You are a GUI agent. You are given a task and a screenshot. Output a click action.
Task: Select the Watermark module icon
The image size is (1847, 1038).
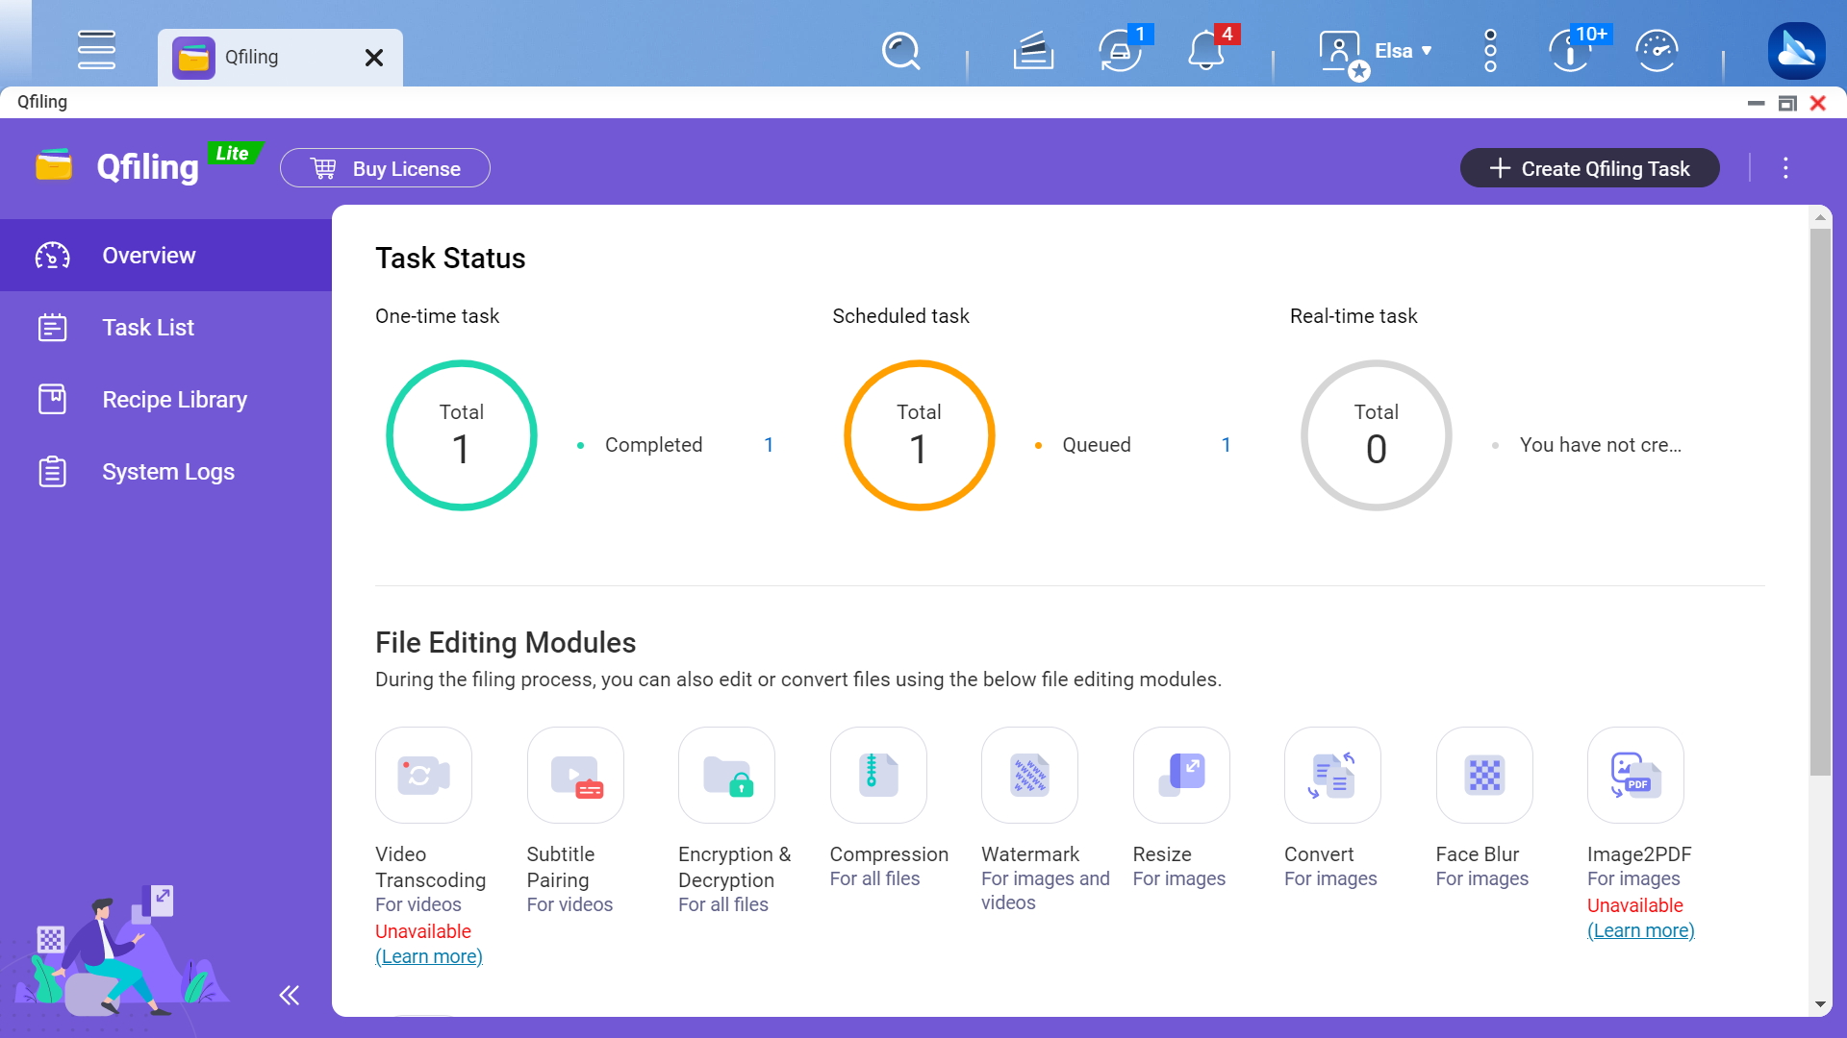(x=1030, y=771)
